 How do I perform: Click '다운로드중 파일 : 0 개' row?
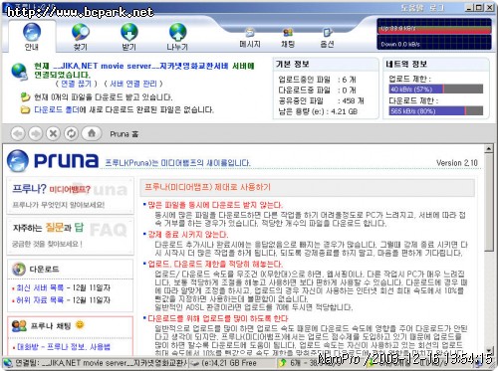click(x=317, y=91)
